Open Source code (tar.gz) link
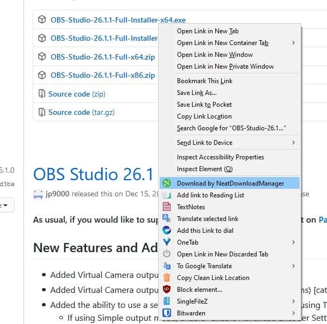The height and width of the screenshot is (324, 327). click(82, 112)
